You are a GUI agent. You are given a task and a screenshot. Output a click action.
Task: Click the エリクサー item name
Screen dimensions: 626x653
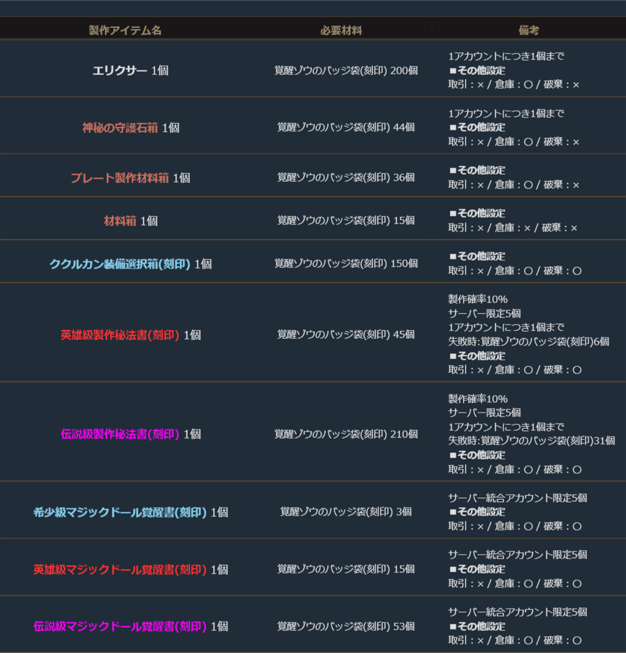(120, 70)
